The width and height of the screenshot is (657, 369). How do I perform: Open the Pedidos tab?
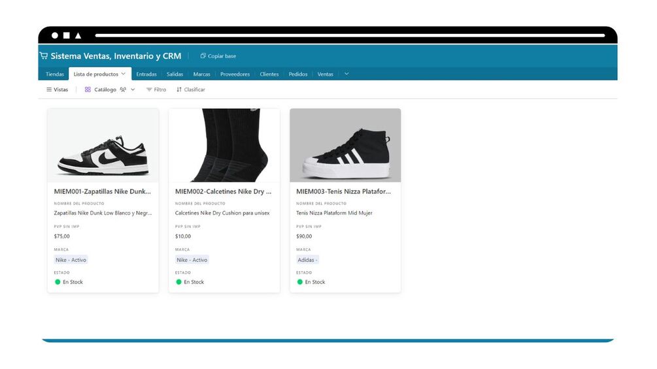point(298,74)
